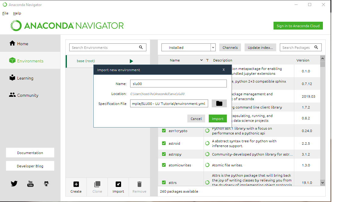Cancel the import dialog
The height and width of the screenshot is (202, 347).
tap(196, 118)
